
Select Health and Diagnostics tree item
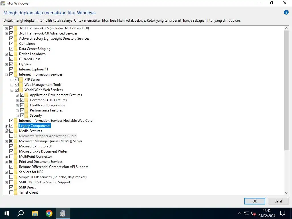(47, 105)
